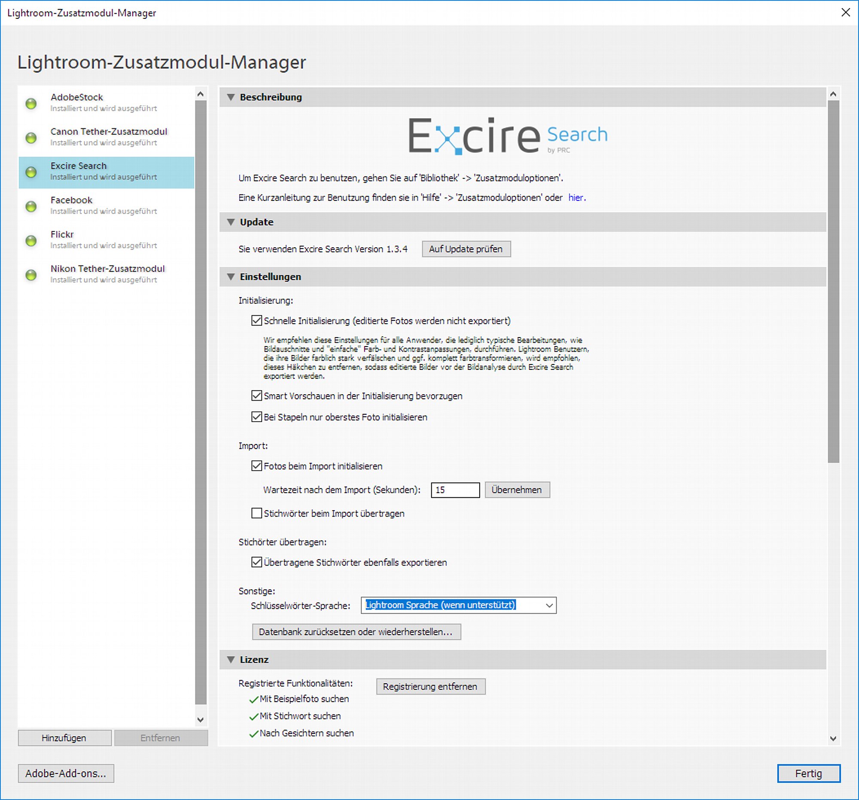Screen dimensions: 859x800
Task: Collapse the Beschreibung section
Action: [x=231, y=97]
